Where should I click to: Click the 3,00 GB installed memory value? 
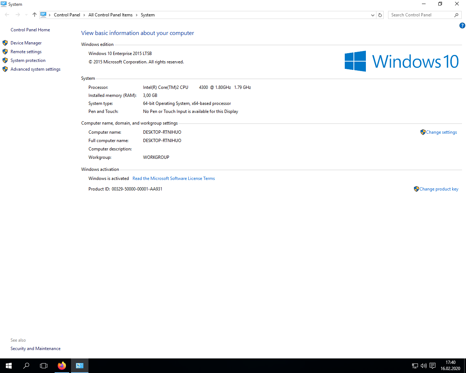pos(150,95)
